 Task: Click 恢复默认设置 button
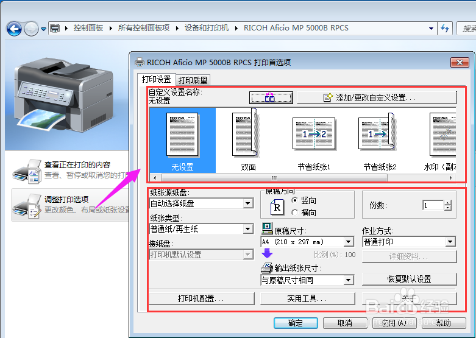(409, 279)
